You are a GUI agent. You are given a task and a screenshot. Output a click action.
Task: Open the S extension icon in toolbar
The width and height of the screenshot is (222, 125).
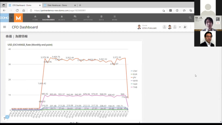pyautogui.click(x=171, y=10)
